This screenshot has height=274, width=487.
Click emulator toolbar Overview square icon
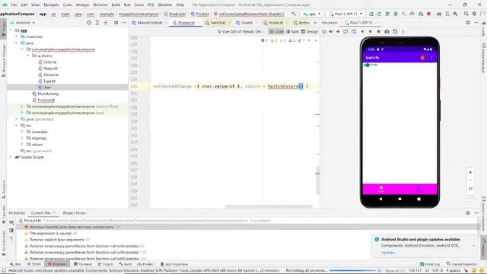tap(378, 32)
